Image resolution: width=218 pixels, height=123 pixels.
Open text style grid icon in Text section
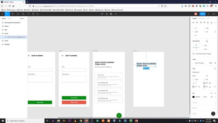pos(215,68)
